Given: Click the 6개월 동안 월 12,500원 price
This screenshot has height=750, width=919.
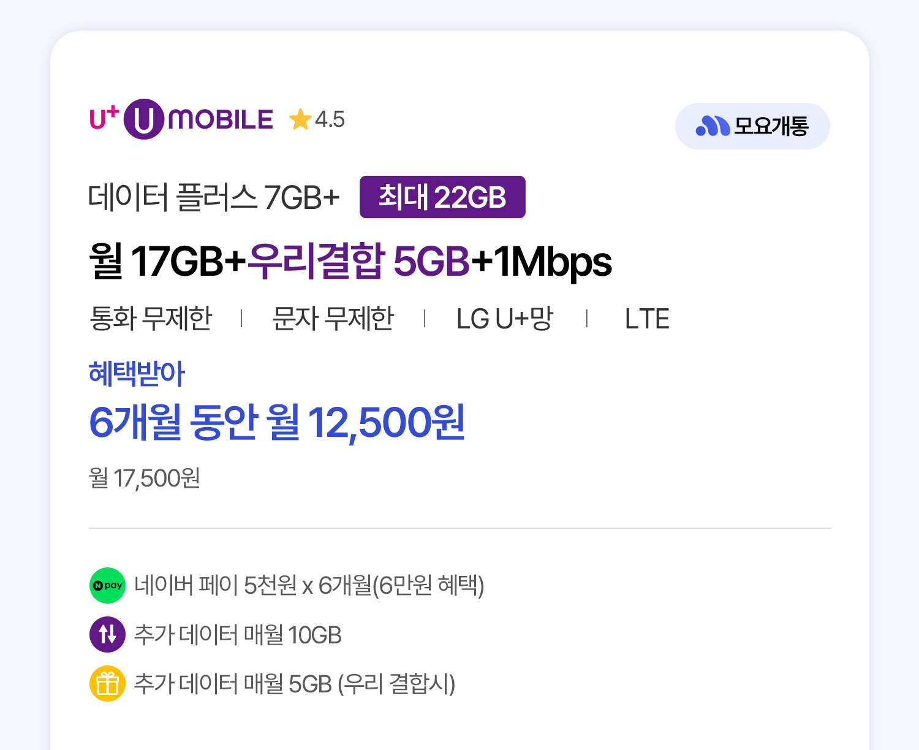Looking at the screenshot, I should pyautogui.click(x=277, y=423).
